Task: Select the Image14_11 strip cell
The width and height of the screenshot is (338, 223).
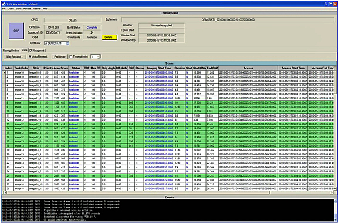Action: [x=36, y=189]
